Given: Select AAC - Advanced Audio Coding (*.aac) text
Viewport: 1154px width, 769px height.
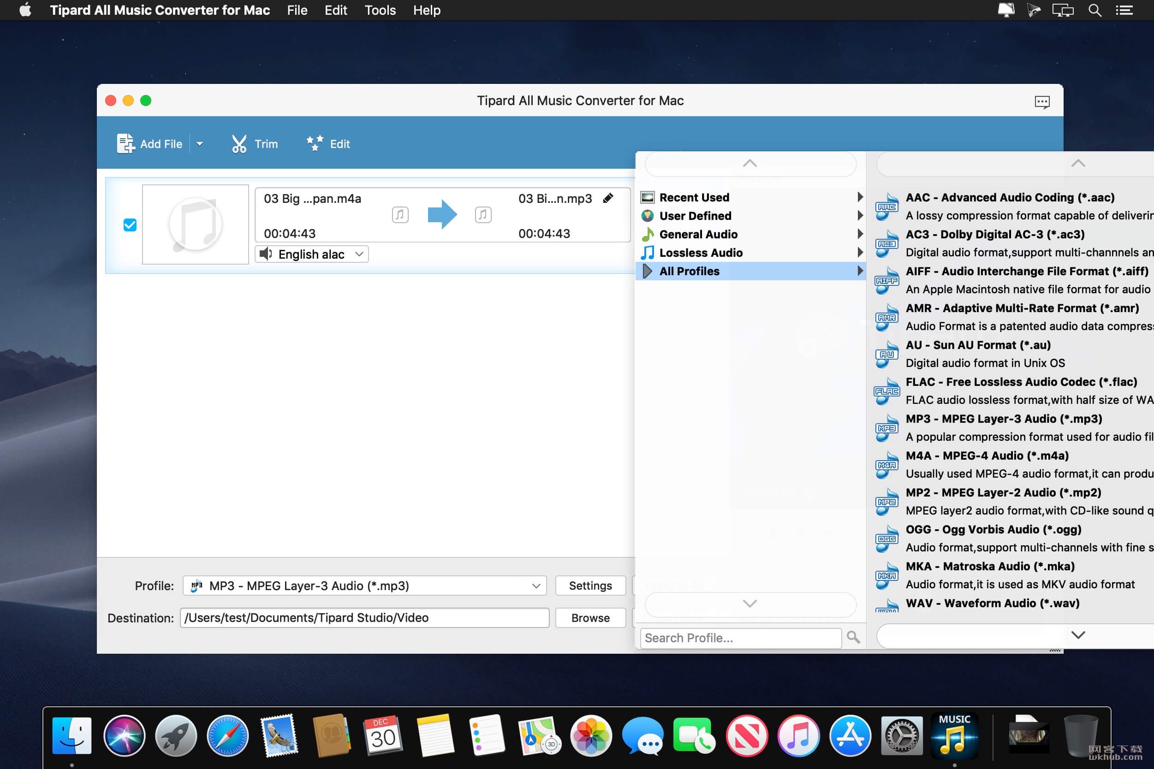Looking at the screenshot, I should [1010, 198].
